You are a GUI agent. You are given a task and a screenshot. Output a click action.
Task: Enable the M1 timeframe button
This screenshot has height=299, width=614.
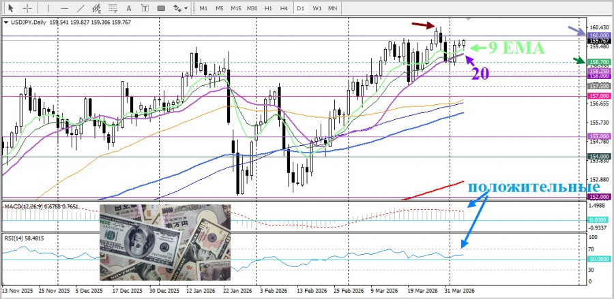(203, 8)
